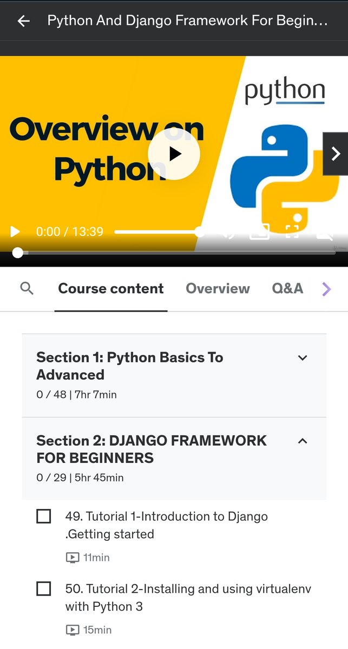Open search using the magnifier icon
The image size is (348, 649).
coord(27,289)
